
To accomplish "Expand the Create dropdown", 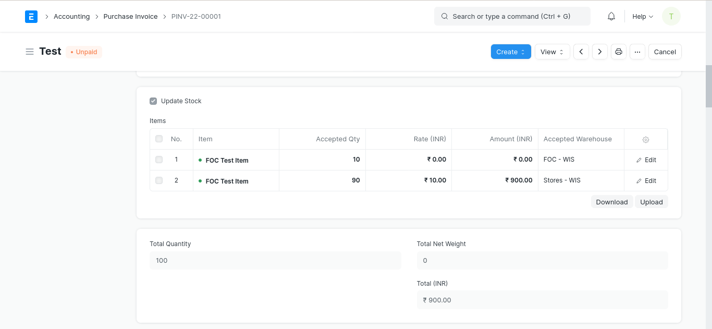I will pyautogui.click(x=511, y=52).
